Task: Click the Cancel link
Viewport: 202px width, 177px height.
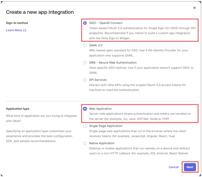Action: pos(173,167)
